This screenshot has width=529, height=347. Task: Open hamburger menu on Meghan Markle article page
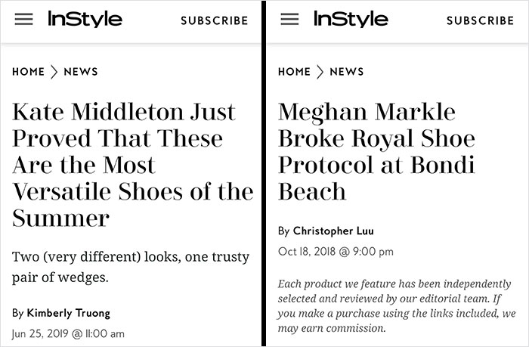289,20
